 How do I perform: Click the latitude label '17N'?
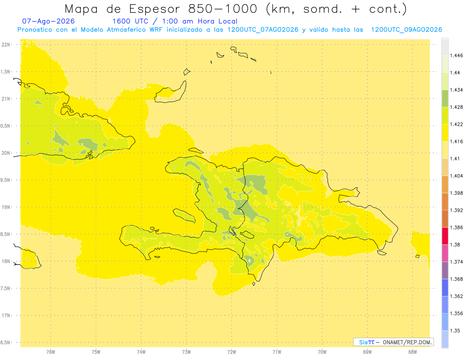6,315
